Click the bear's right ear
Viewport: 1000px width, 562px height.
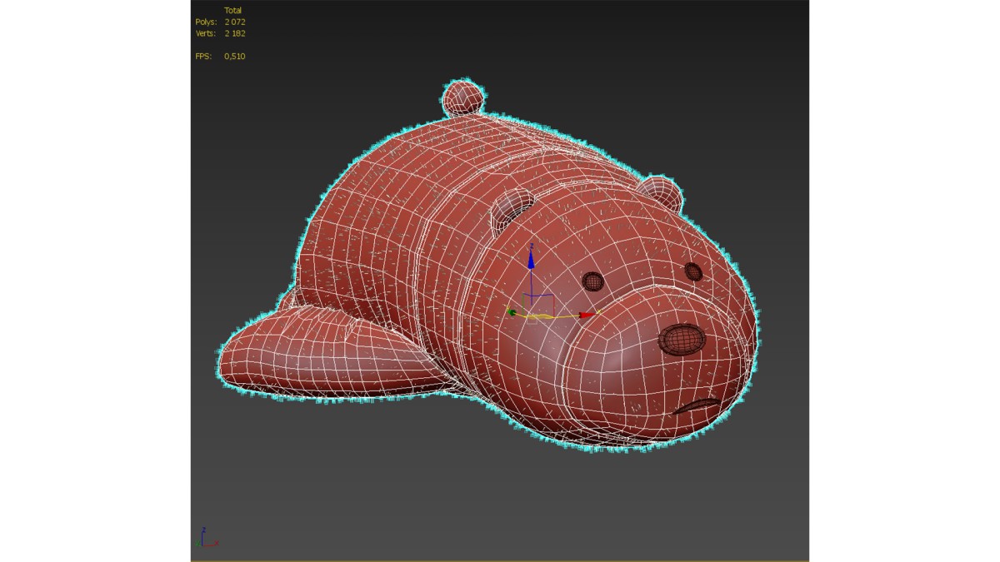click(x=661, y=191)
